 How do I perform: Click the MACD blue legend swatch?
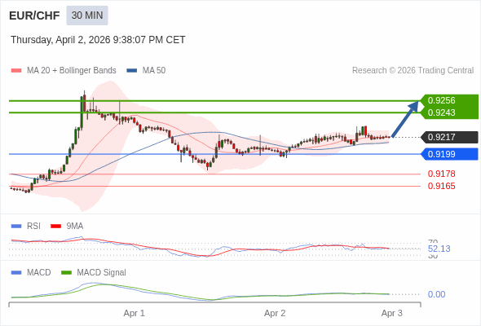(x=16, y=273)
